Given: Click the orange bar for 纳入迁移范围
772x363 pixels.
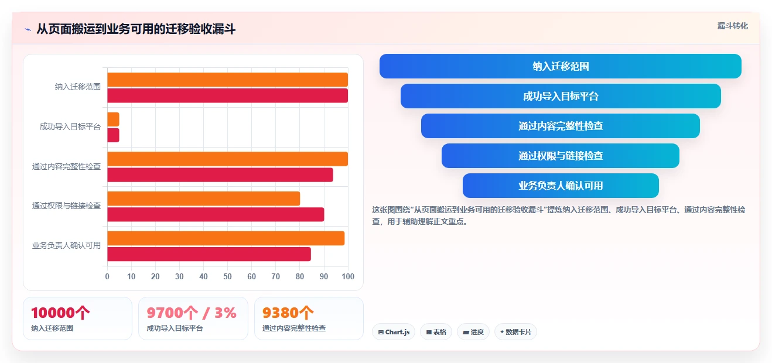Looking at the screenshot, I should [227, 80].
